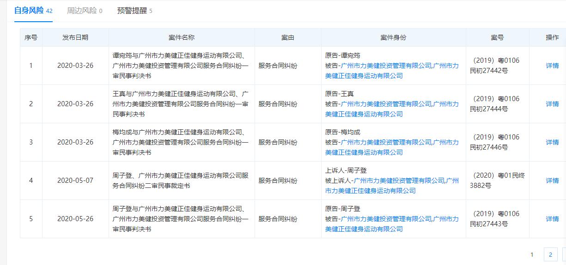Click the 操作 column header
This screenshot has width=566, height=265.
point(552,37)
